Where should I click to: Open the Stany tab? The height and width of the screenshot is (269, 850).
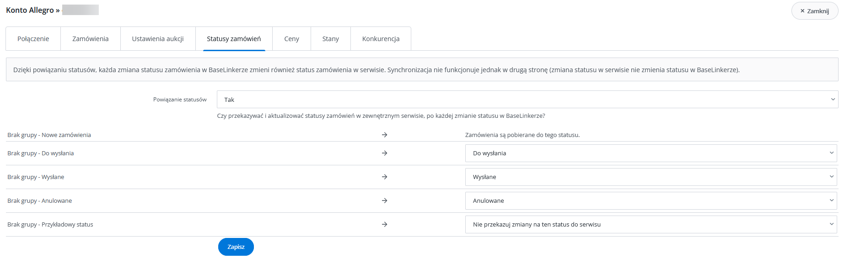(x=330, y=39)
